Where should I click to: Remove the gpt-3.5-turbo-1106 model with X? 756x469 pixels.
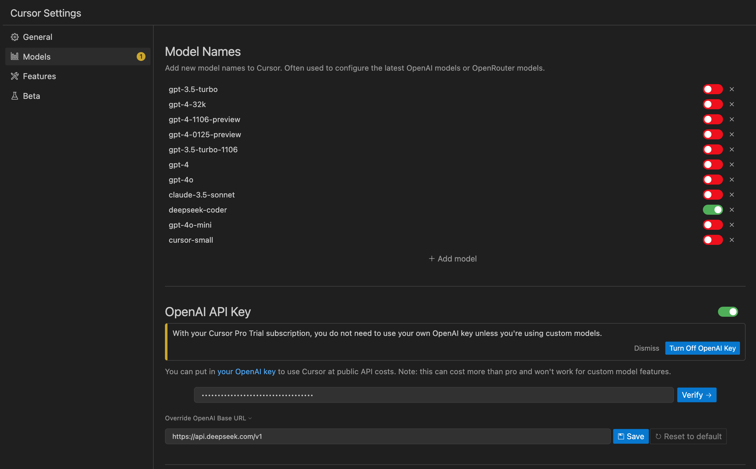pos(732,149)
